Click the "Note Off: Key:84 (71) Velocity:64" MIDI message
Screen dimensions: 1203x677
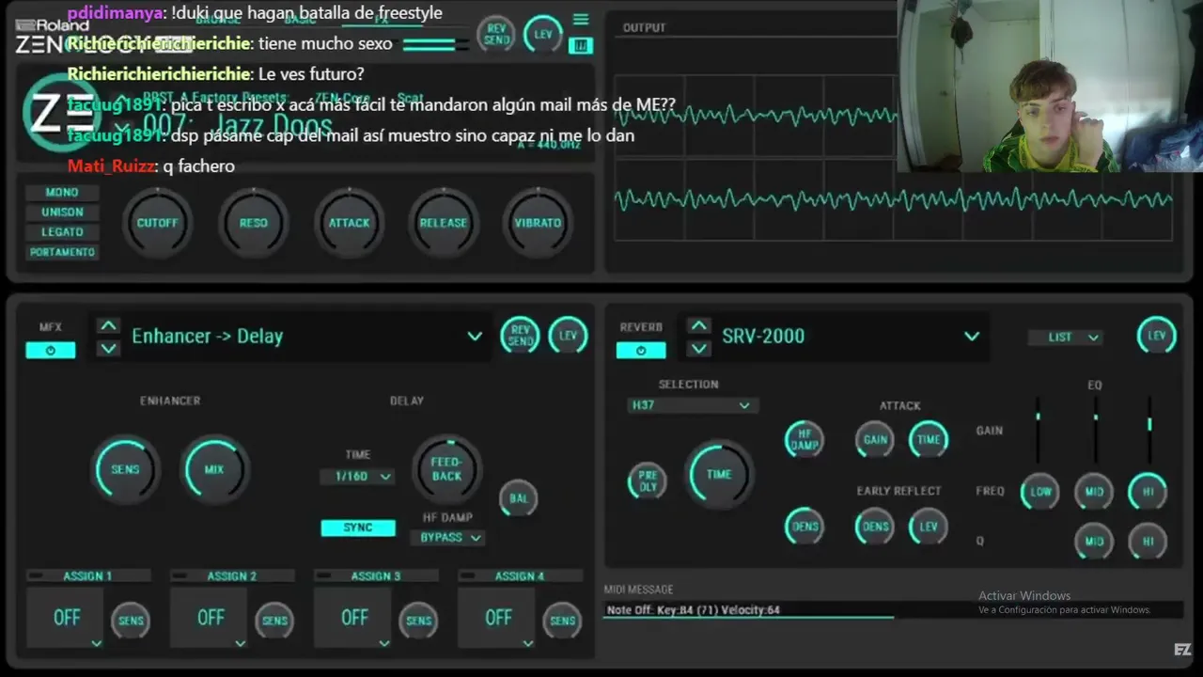pos(694,610)
